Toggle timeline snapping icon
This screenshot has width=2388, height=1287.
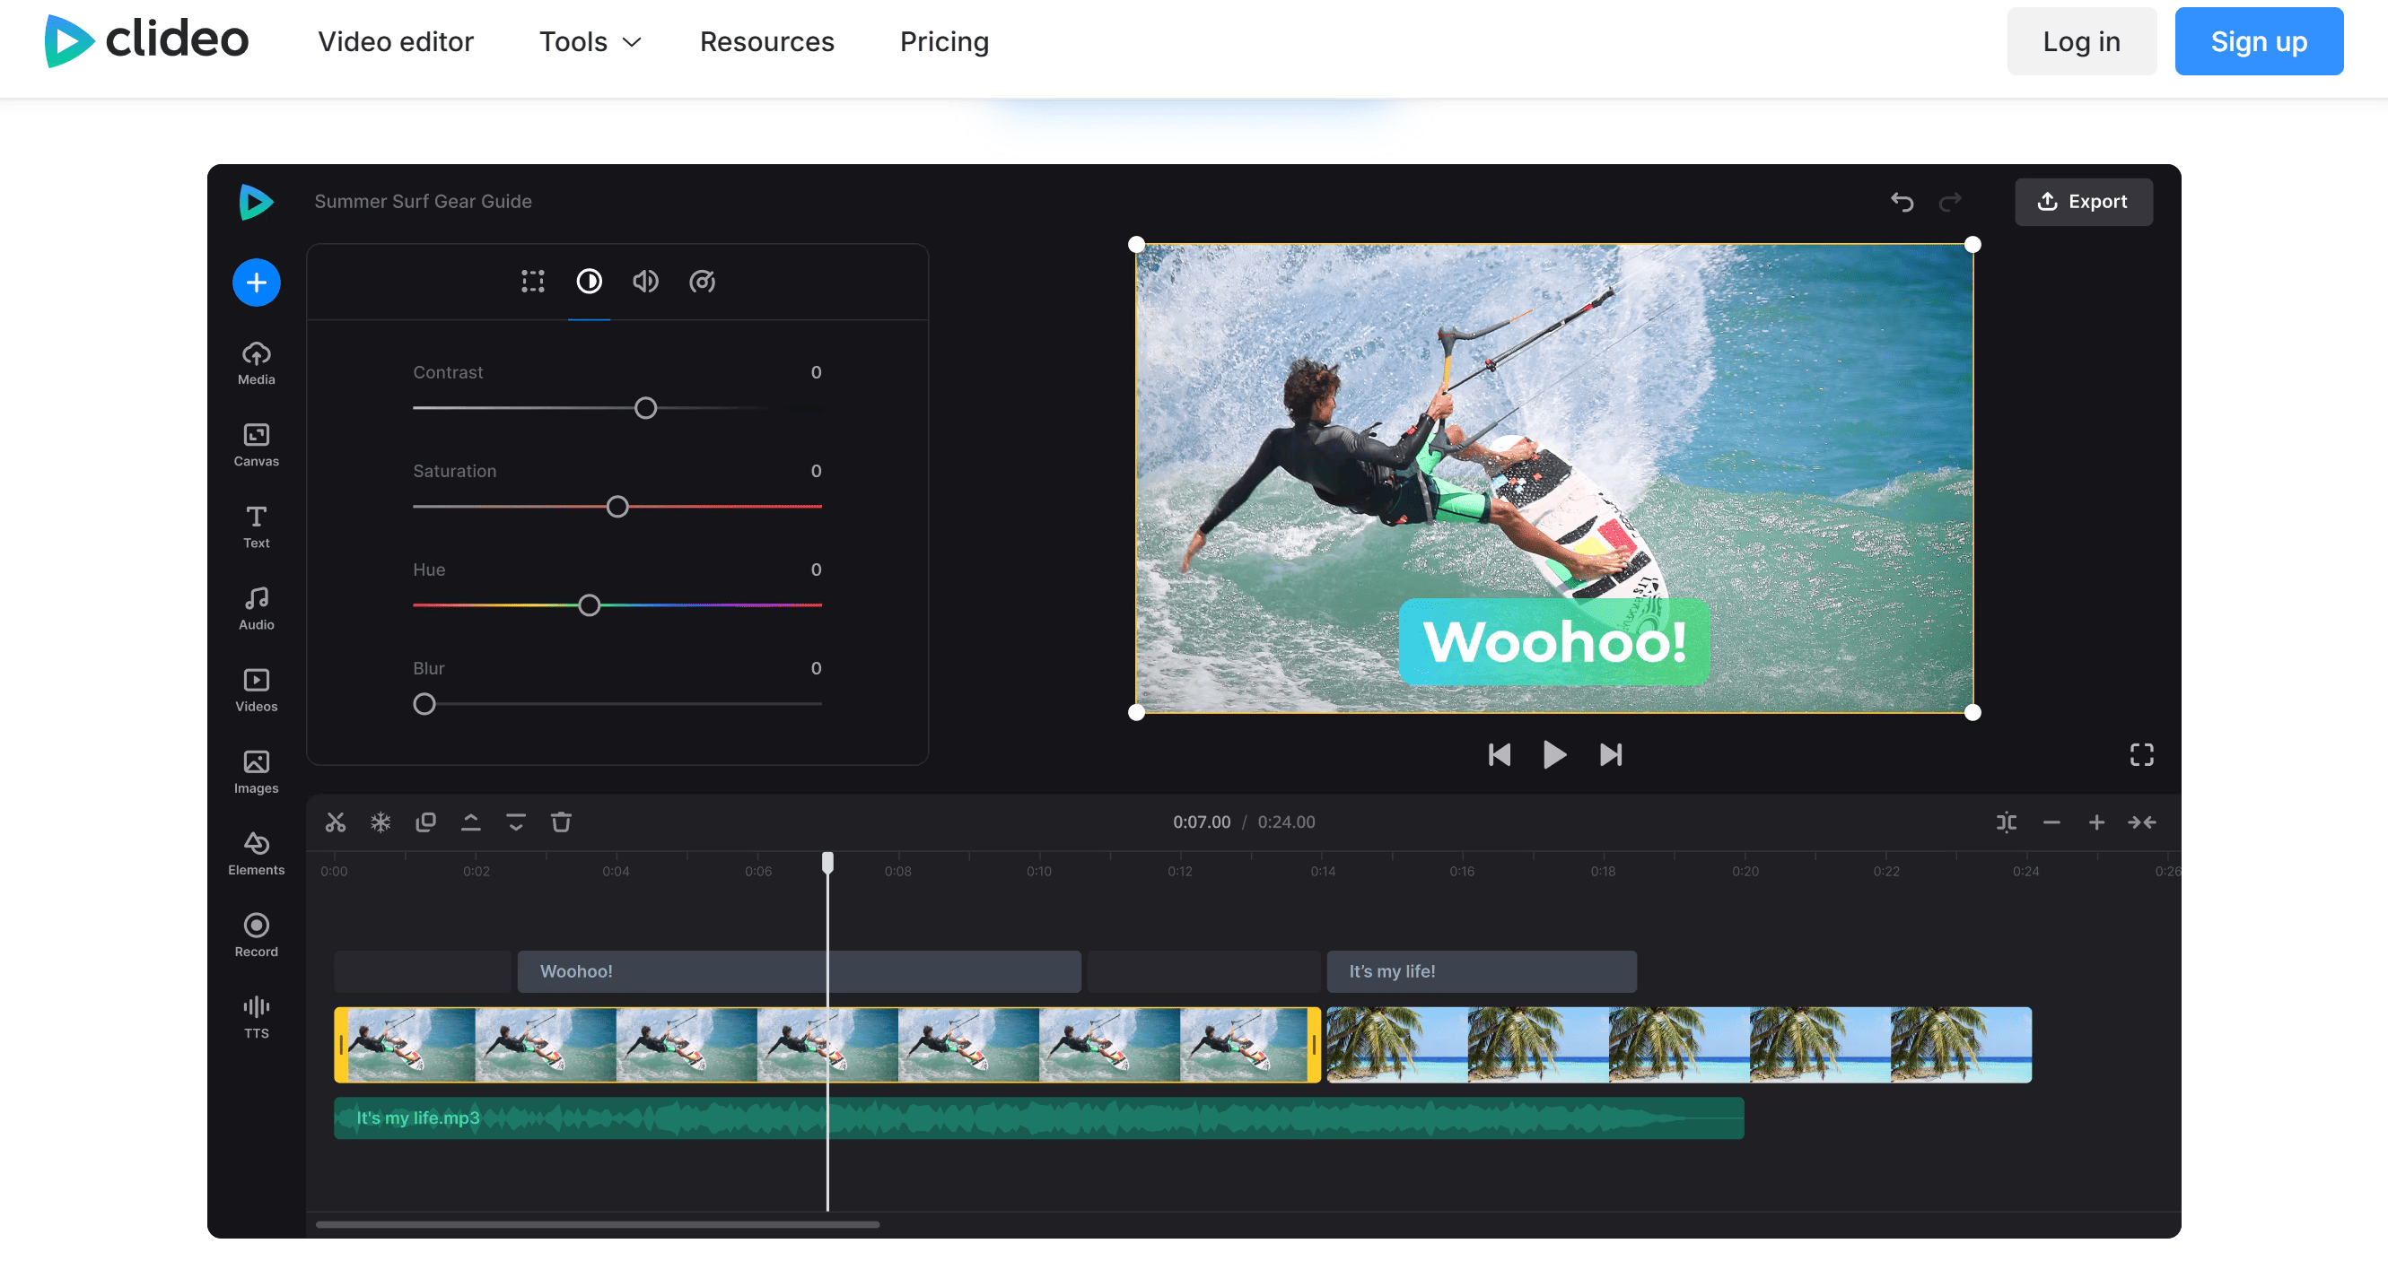pos(2006,822)
